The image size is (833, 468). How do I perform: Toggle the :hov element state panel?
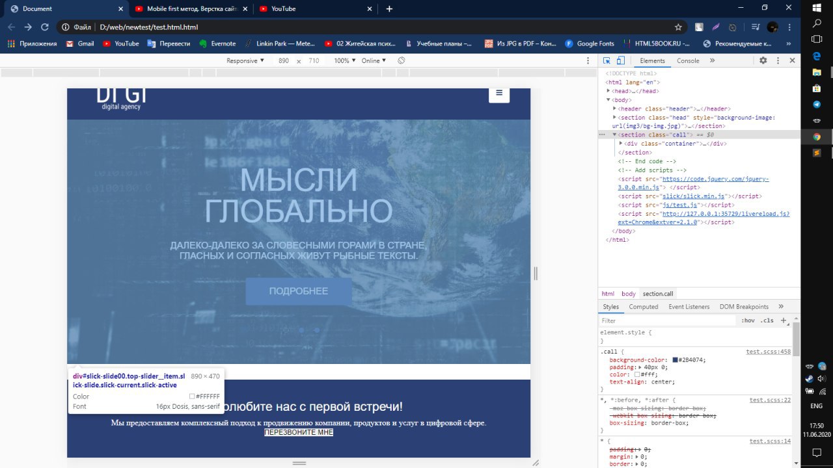click(x=748, y=320)
